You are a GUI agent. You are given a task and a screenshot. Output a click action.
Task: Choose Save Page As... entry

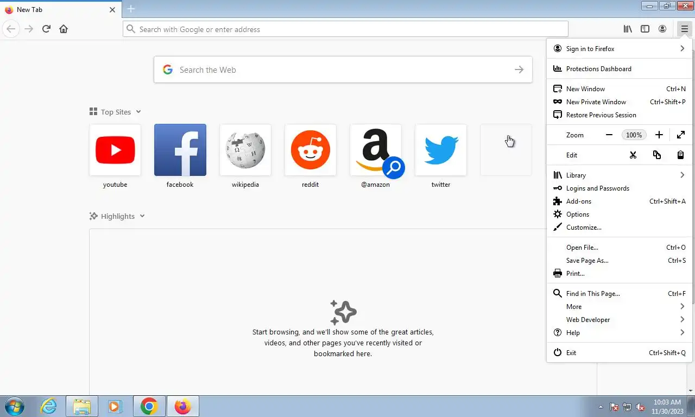click(x=620, y=260)
